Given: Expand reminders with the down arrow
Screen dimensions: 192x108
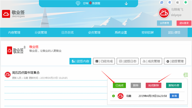Looking at the screenshot, I should pos(126,4).
